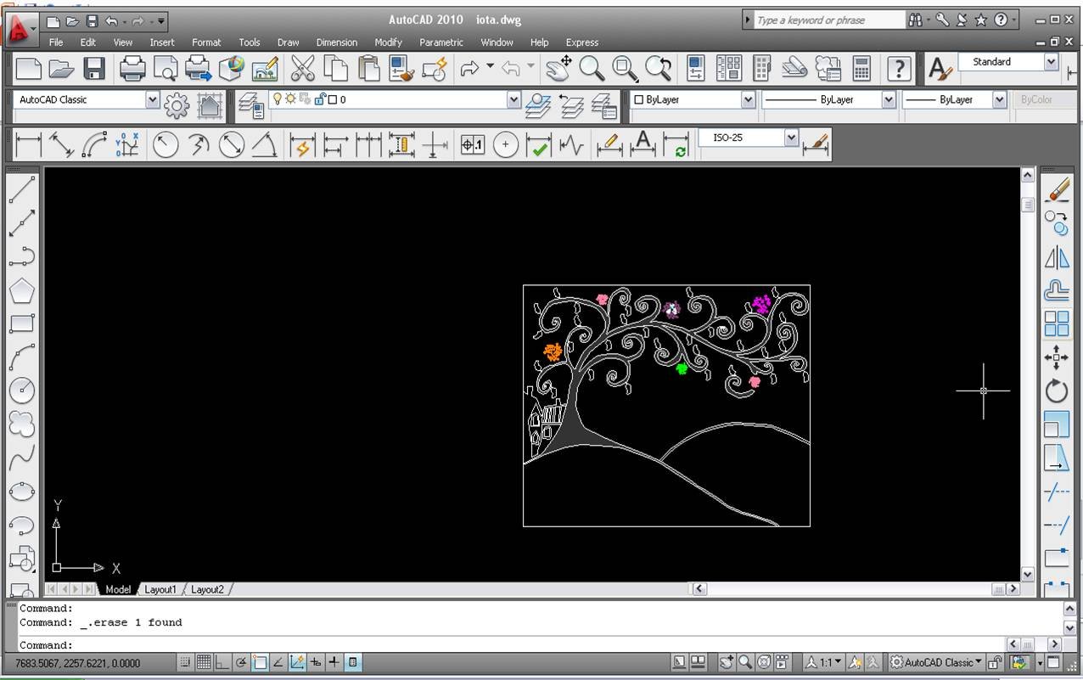
Task: Open the Express menu
Action: pyautogui.click(x=582, y=42)
